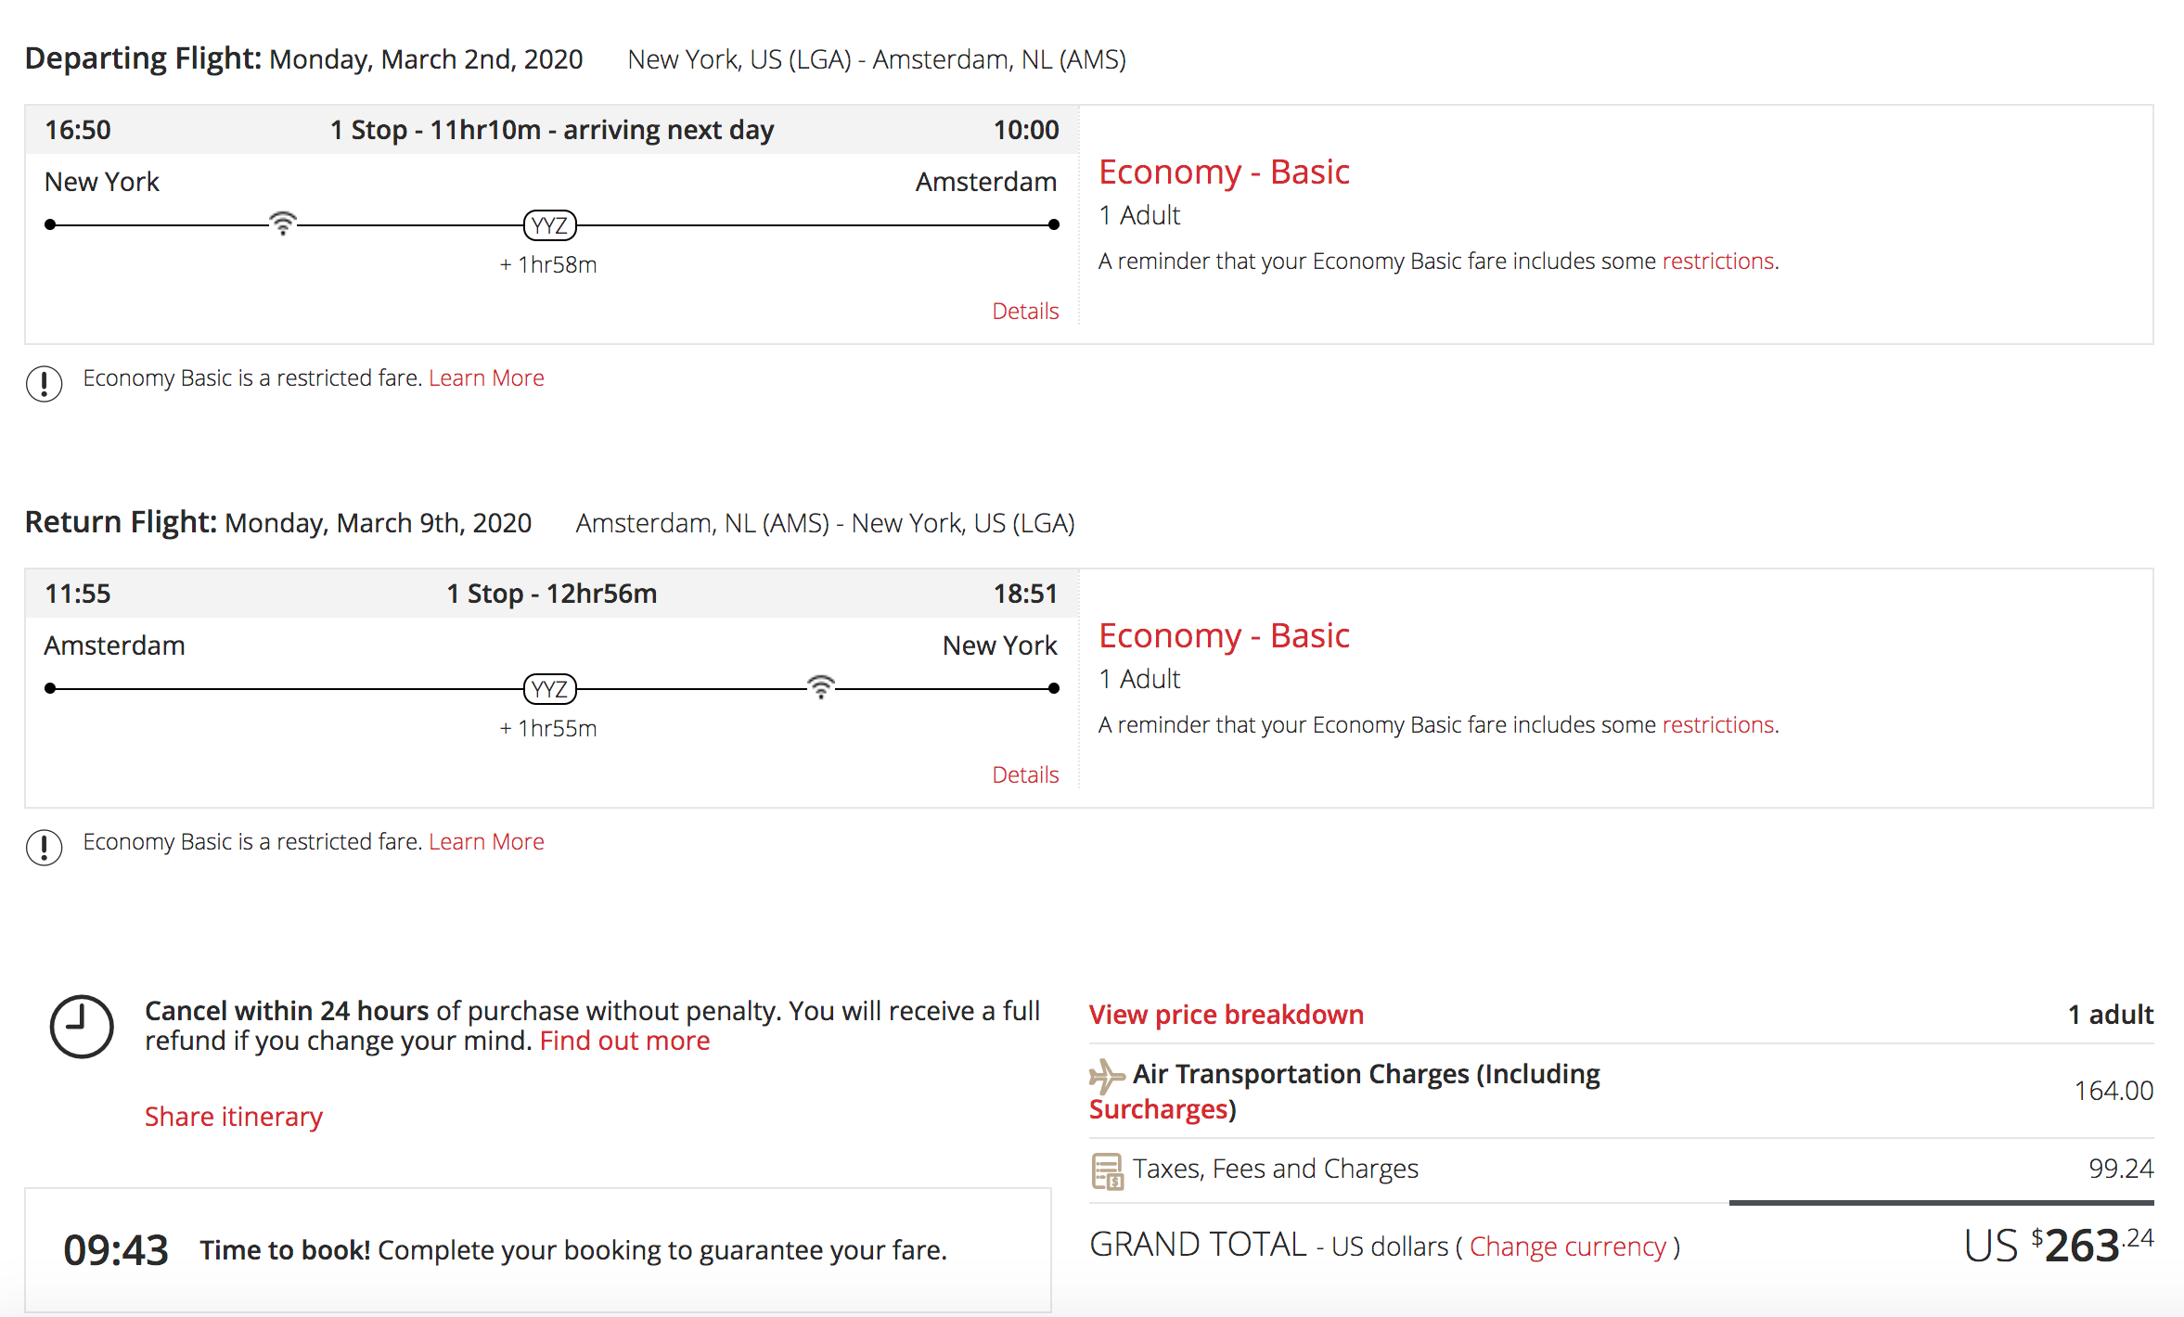Click the warning icon under the return flight
The width and height of the screenshot is (2184, 1317).
[x=45, y=846]
